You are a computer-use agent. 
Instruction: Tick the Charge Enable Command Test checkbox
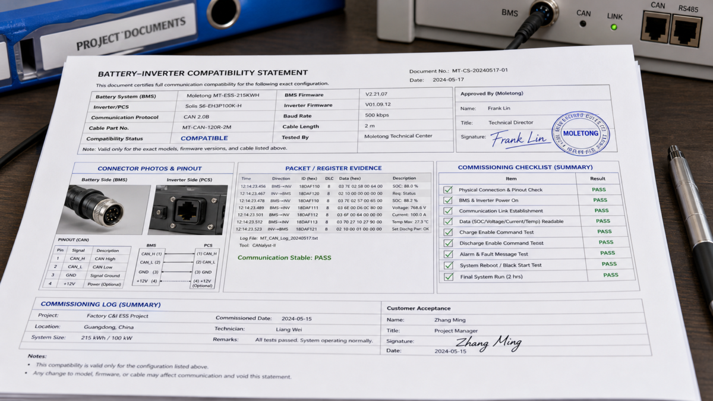click(449, 233)
